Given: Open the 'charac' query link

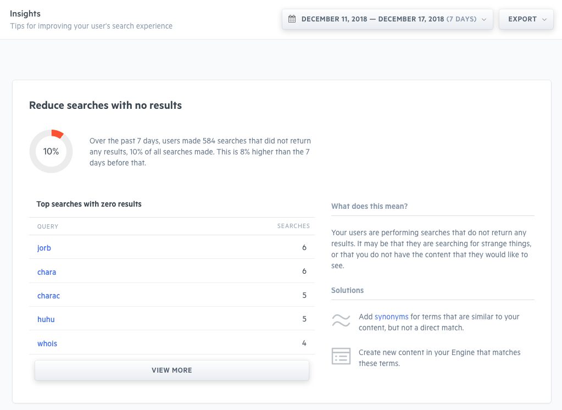Looking at the screenshot, I should pos(48,296).
